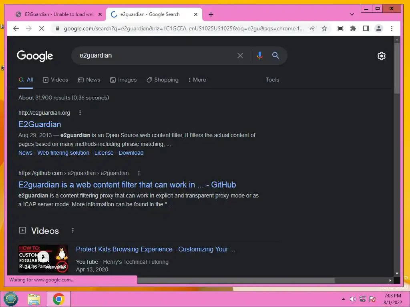Open options for e2guardian.org result
This screenshot has height=307, width=410.
[x=80, y=113]
